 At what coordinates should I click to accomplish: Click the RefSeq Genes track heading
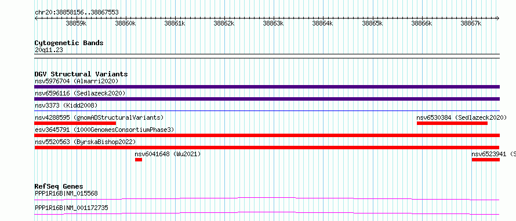[59, 186]
